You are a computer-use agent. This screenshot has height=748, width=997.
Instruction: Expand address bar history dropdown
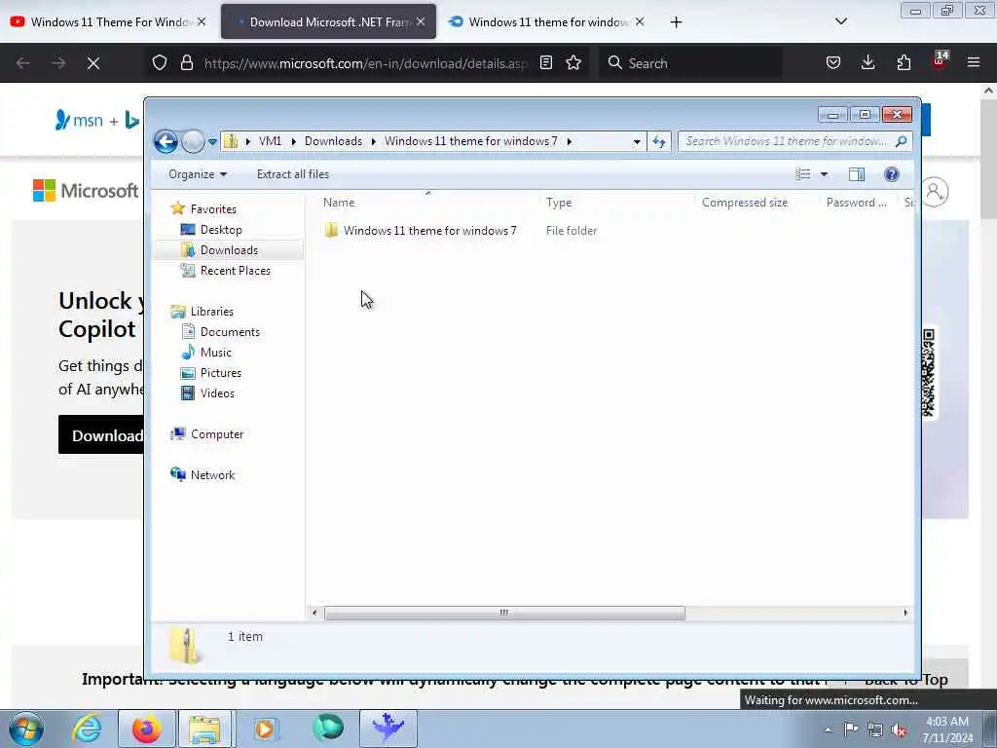[637, 142]
